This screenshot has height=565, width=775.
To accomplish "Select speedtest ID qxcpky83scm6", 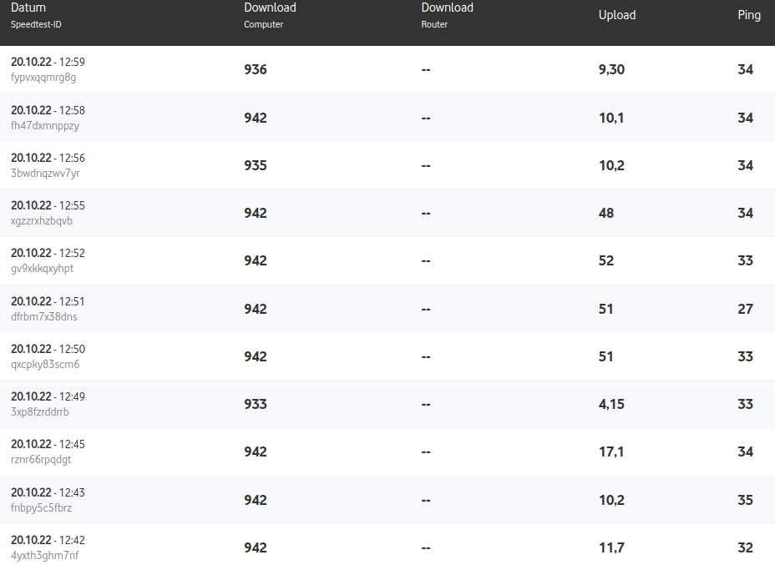I will point(45,365).
